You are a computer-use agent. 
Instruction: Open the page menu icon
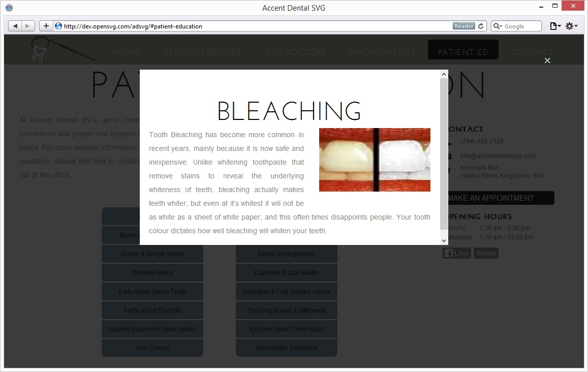(x=555, y=26)
